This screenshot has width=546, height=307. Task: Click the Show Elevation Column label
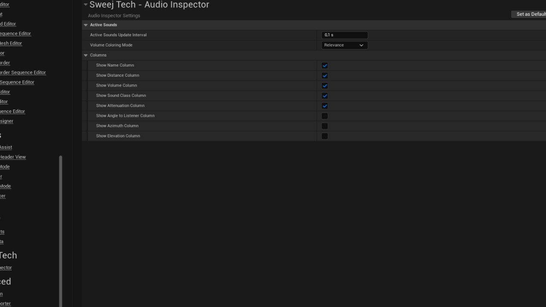118,136
